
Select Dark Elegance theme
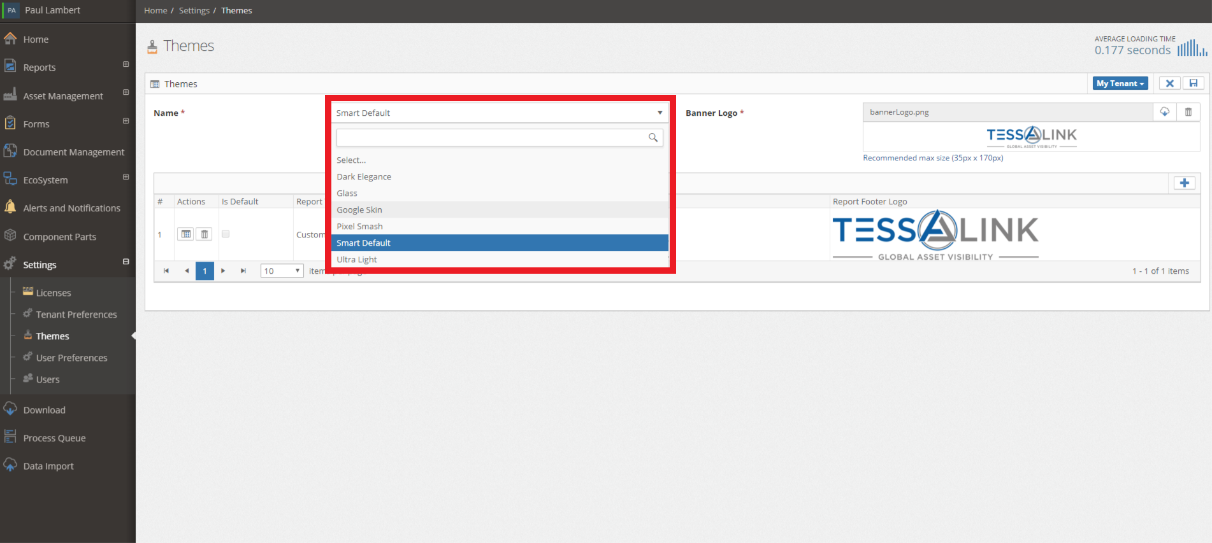tap(500, 176)
